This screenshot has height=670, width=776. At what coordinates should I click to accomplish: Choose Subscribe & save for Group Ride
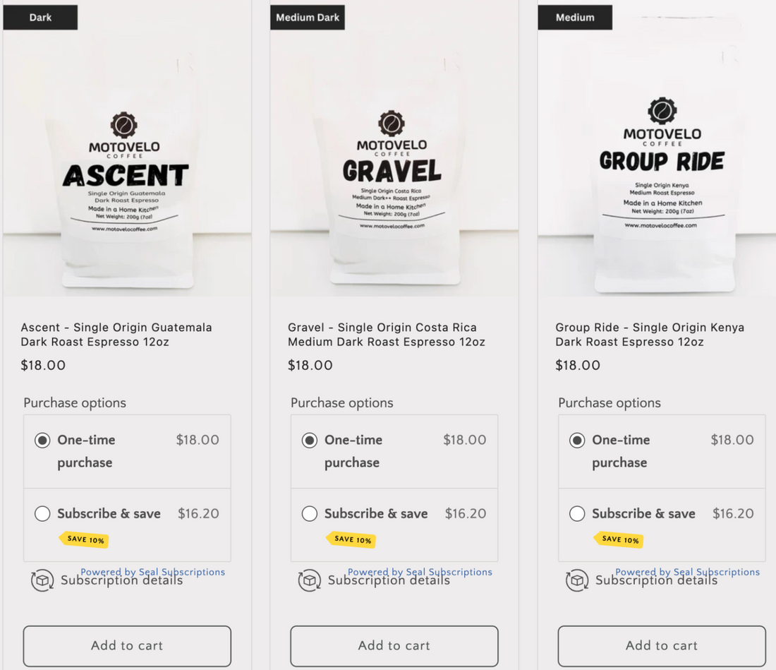pyautogui.click(x=577, y=514)
